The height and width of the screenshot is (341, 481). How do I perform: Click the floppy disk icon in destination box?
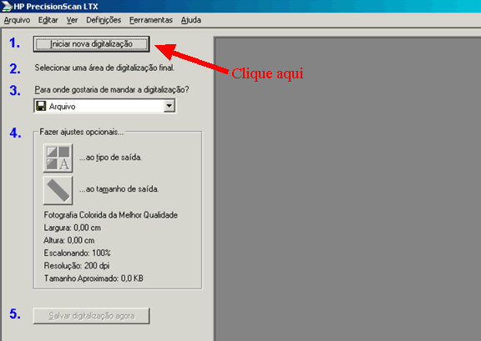(41, 106)
